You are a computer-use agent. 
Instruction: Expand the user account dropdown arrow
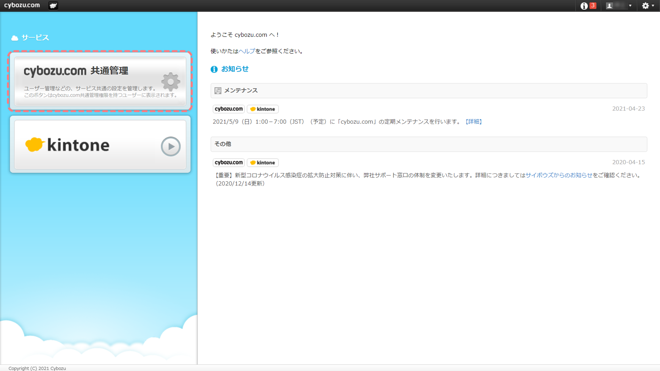pos(630,6)
